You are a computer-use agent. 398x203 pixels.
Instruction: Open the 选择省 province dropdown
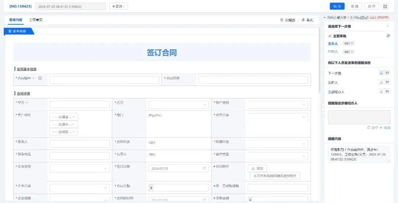click(x=63, y=117)
